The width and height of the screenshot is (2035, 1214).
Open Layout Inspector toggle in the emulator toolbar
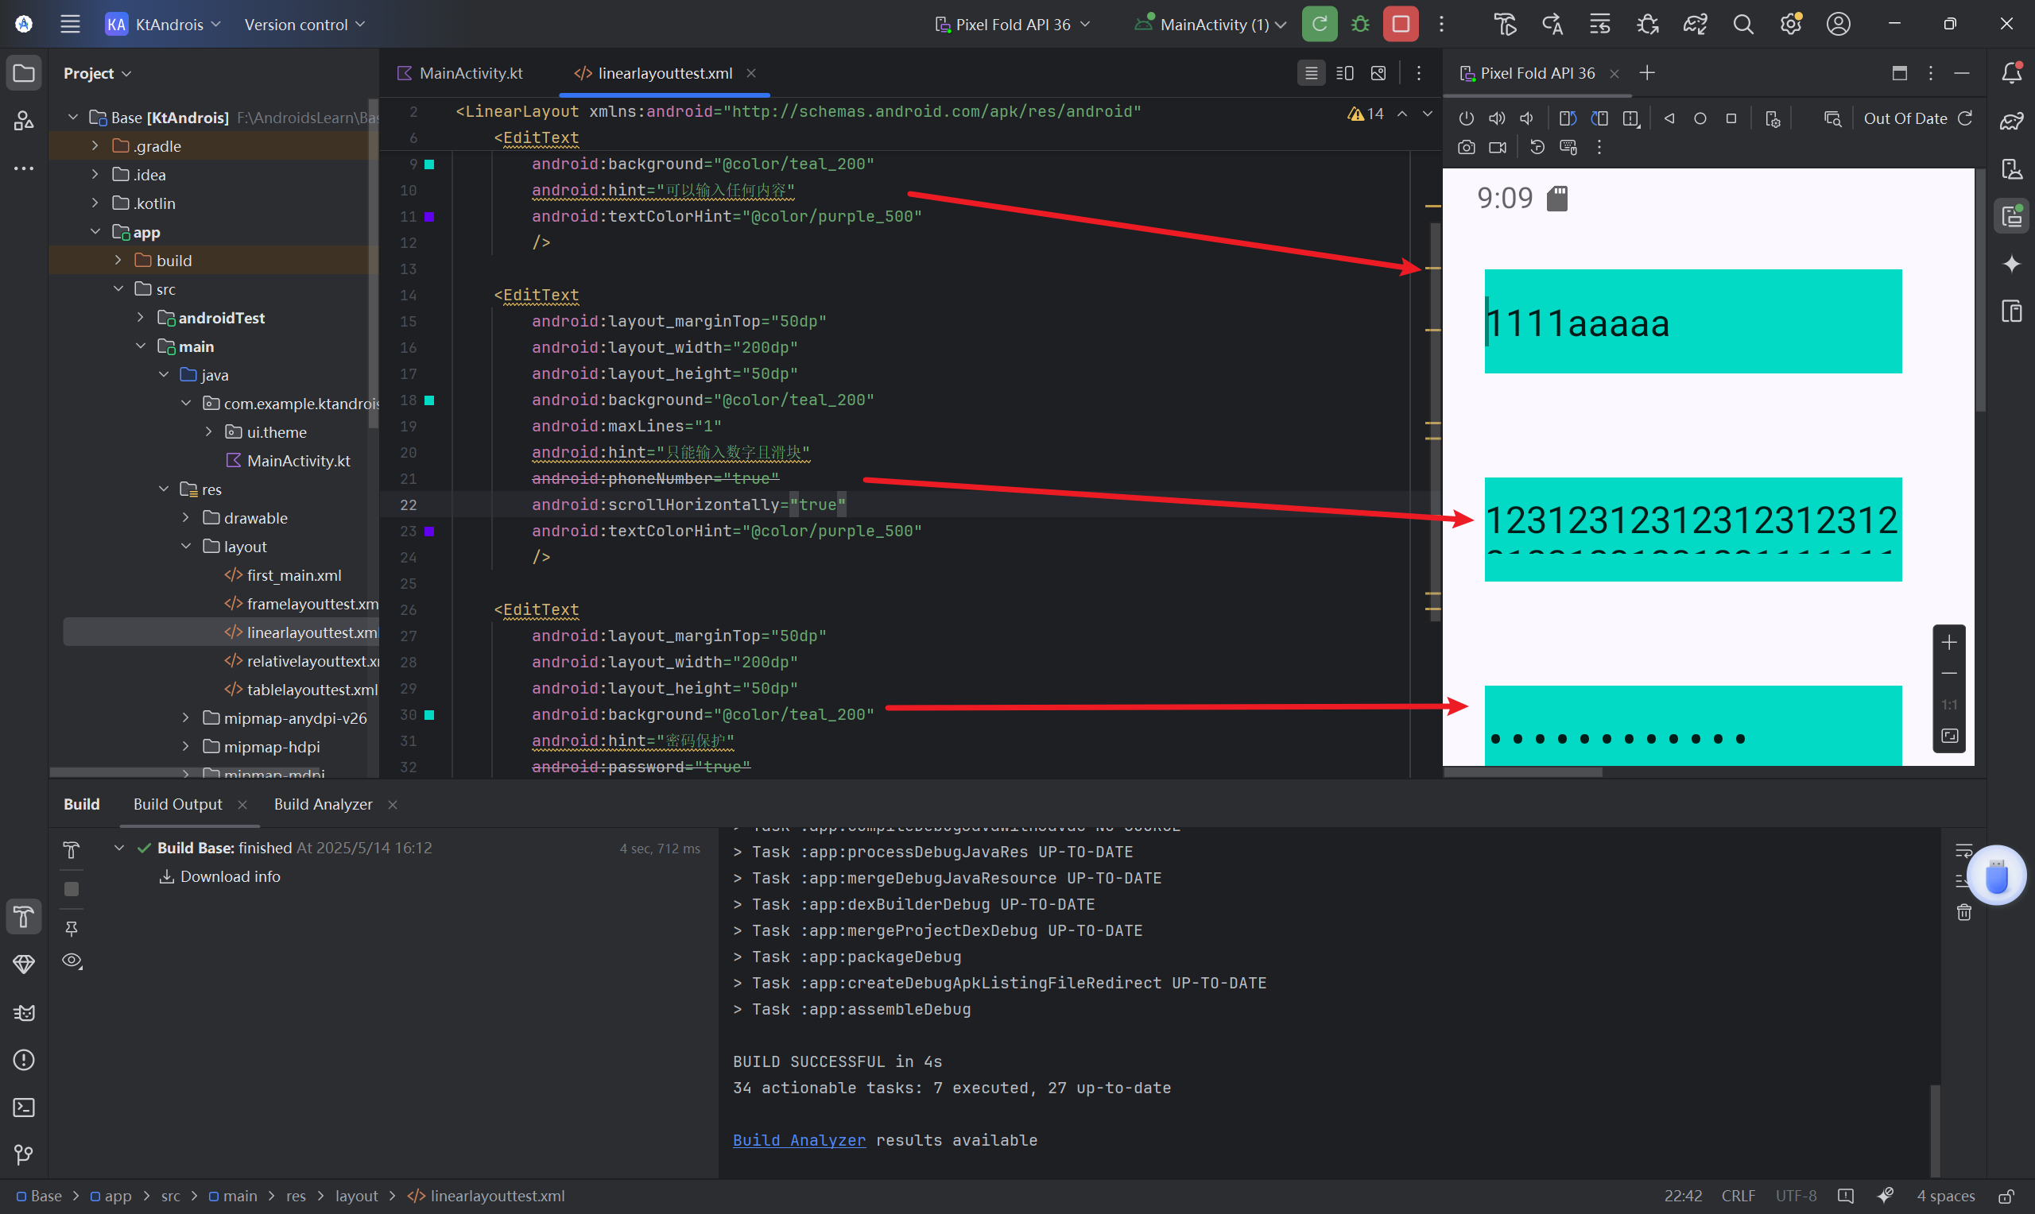(1832, 118)
